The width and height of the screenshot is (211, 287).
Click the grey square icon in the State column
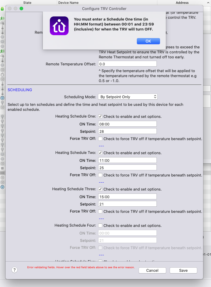(2, 168)
